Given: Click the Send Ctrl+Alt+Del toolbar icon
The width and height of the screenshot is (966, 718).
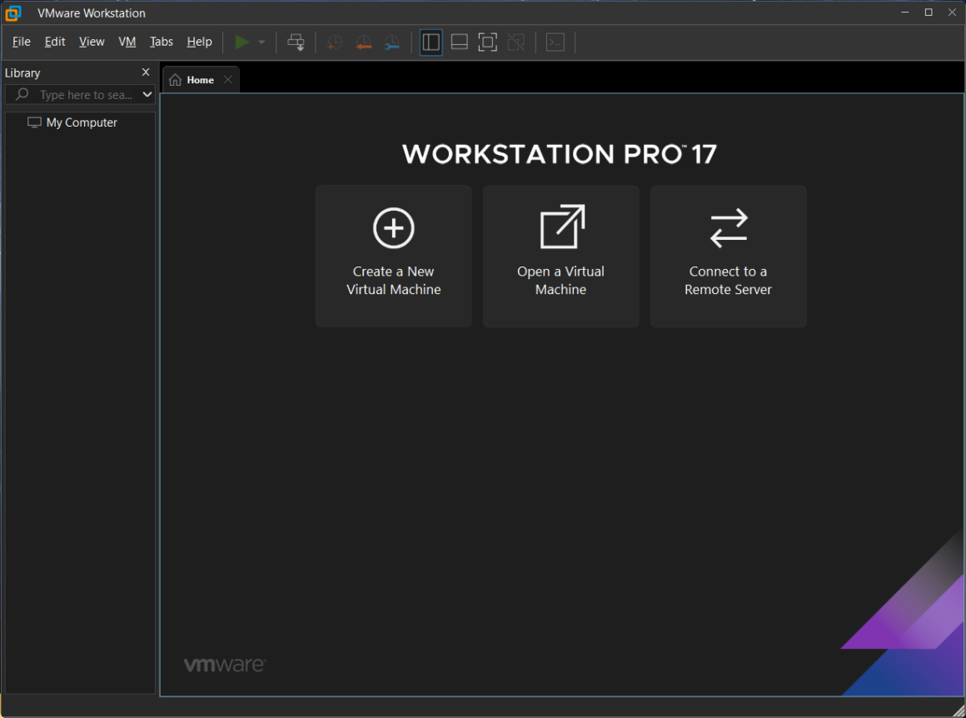Looking at the screenshot, I should coord(296,42).
